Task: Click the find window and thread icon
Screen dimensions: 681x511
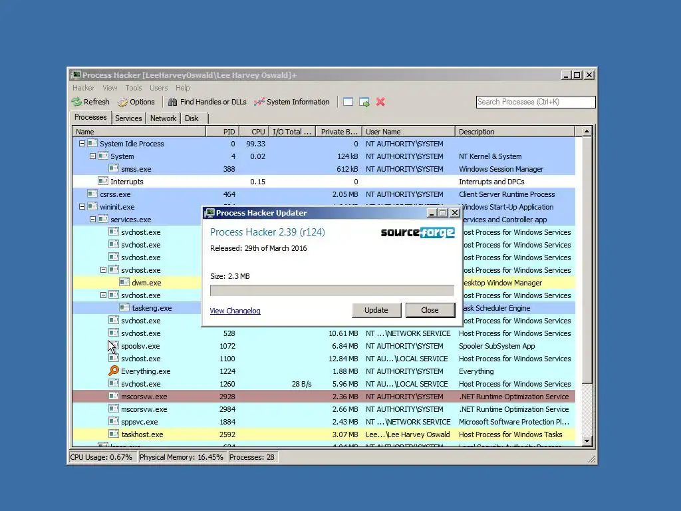Action: point(364,102)
